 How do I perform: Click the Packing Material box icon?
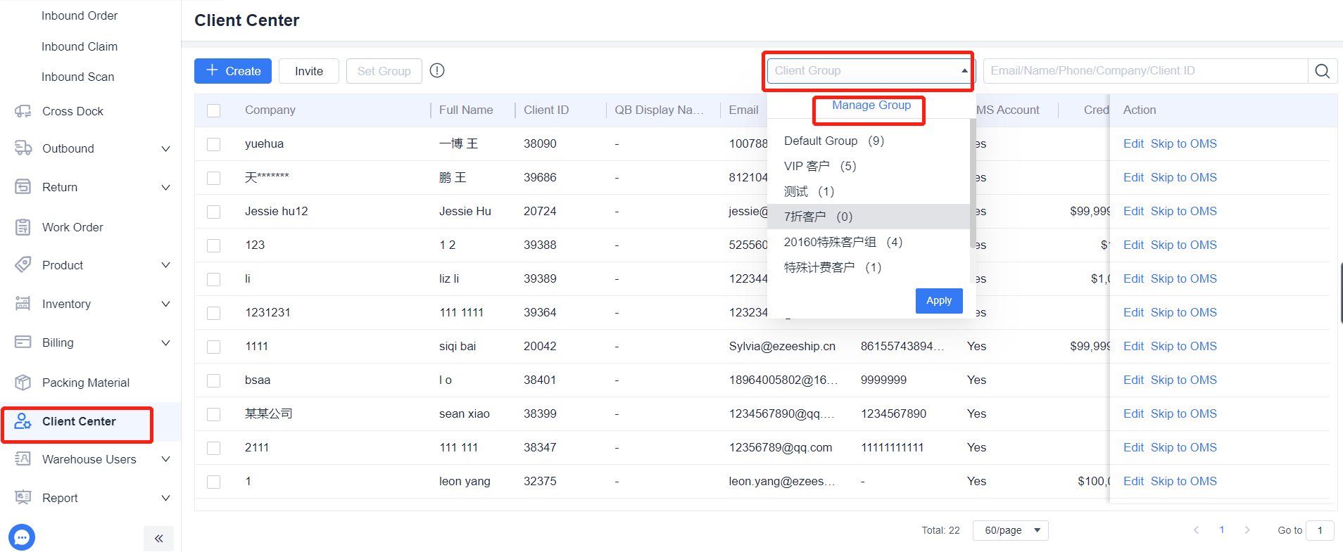[23, 383]
